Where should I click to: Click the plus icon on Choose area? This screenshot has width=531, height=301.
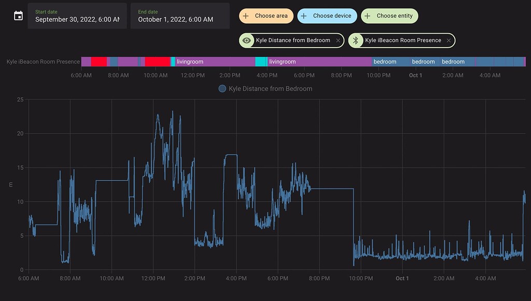[246, 16]
